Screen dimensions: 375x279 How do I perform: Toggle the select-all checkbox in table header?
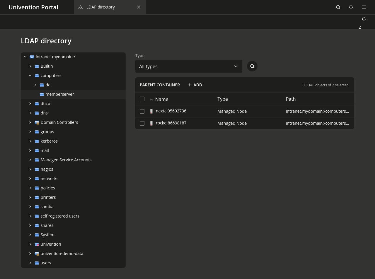(x=142, y=99)
